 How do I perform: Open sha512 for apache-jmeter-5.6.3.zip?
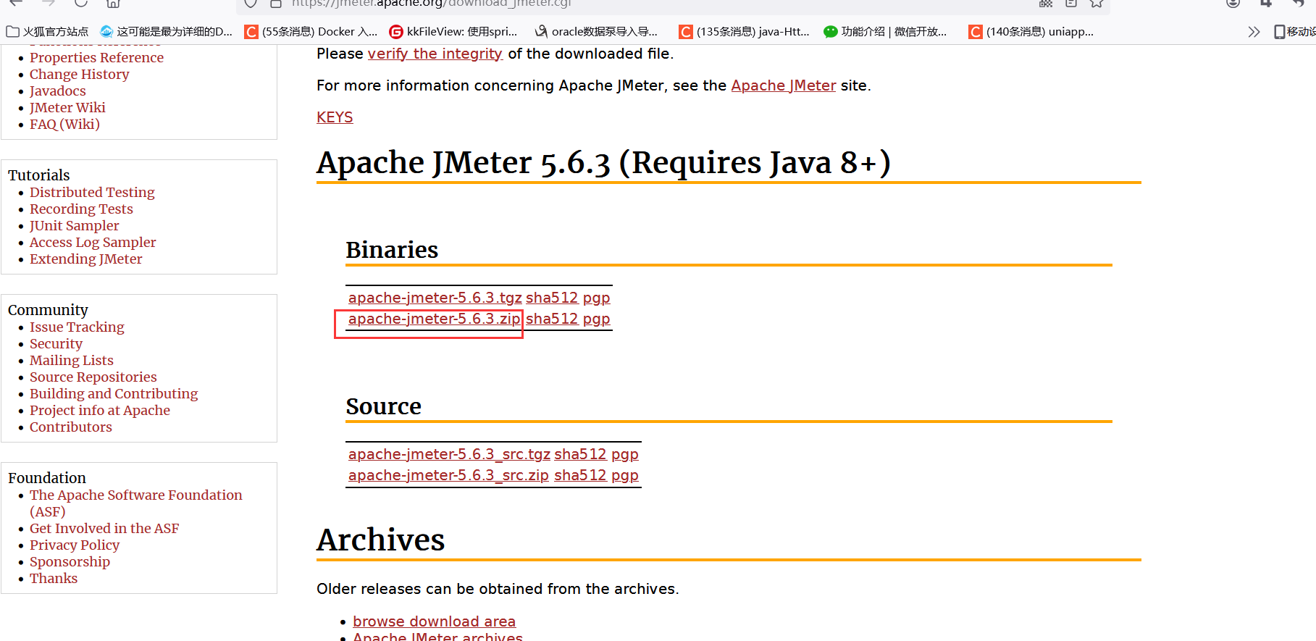(x=552, y=319)
